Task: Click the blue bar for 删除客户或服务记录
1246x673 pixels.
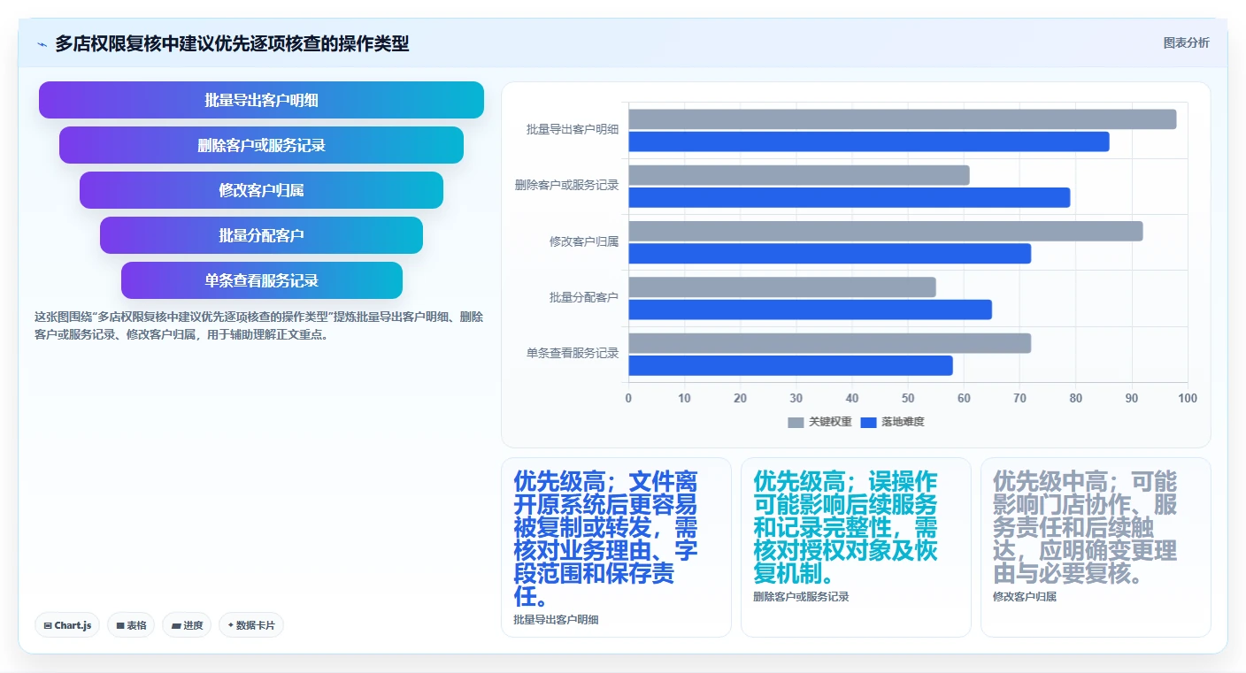Action: pos(850,197)
